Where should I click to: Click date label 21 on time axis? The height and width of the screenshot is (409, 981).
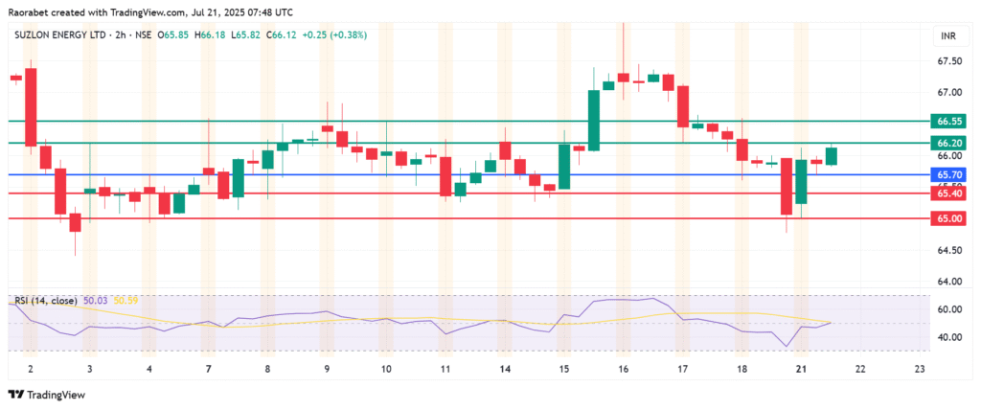point(802,368)
